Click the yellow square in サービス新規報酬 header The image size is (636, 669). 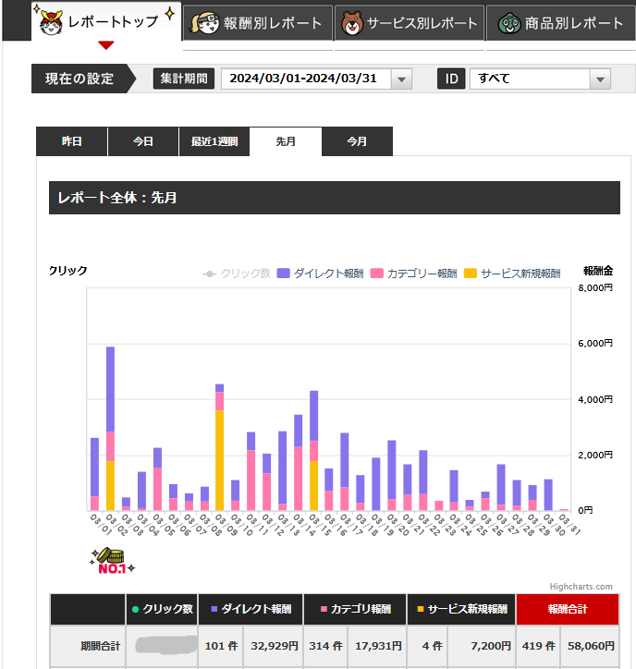pos(420,610)
